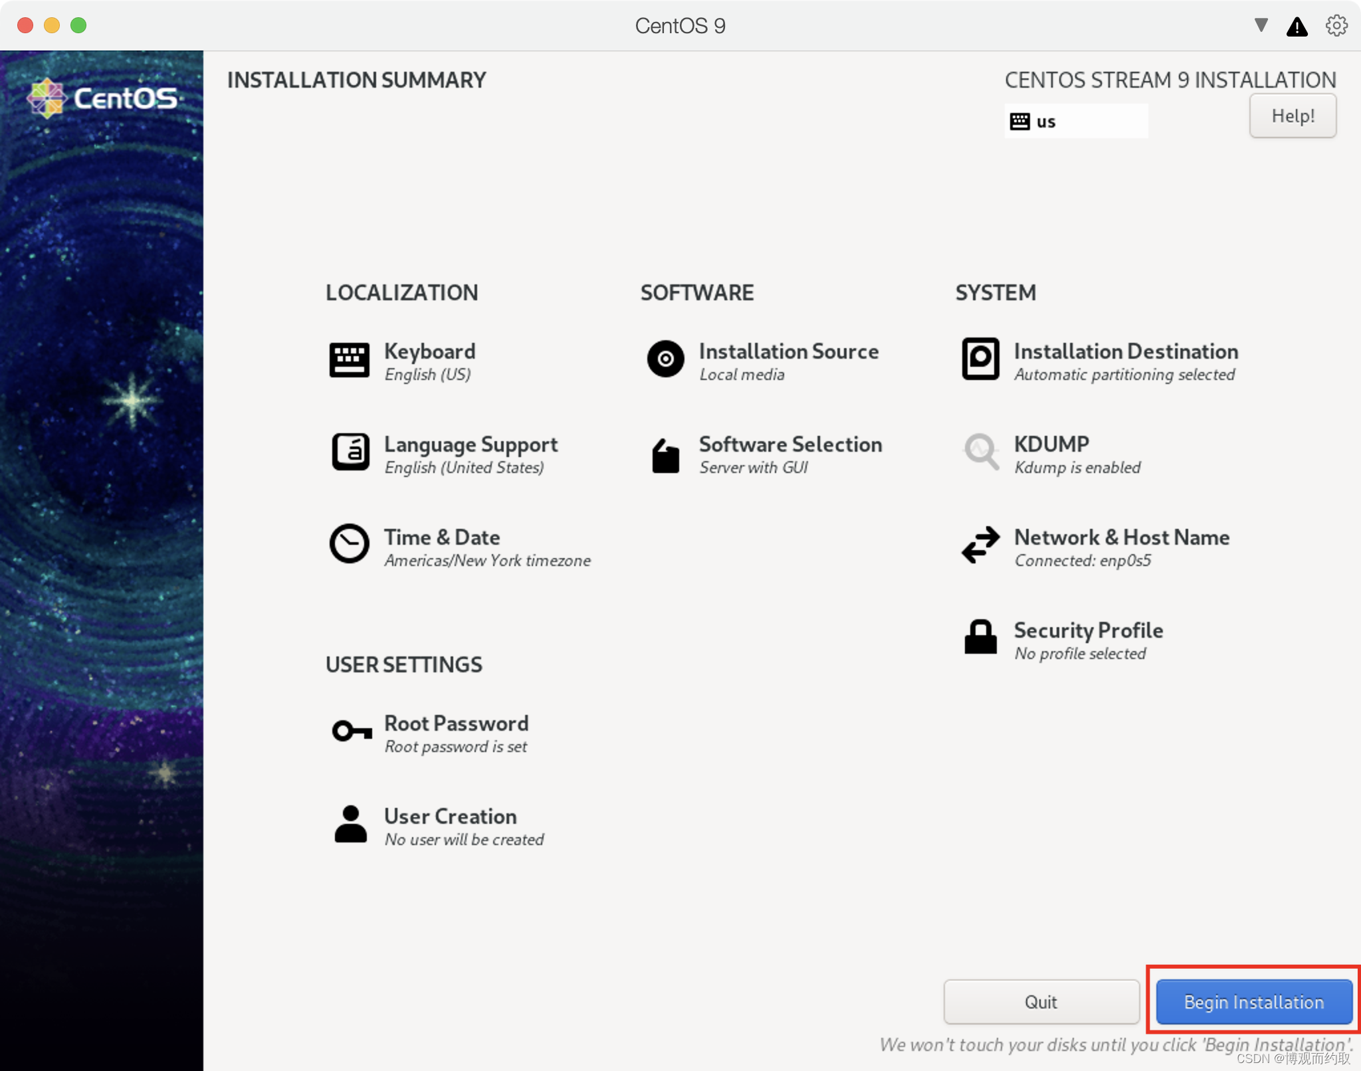Click the Begin Installation button
The width and height of the screenshot is (1361, 1071).
(x=1254, y=1002)
